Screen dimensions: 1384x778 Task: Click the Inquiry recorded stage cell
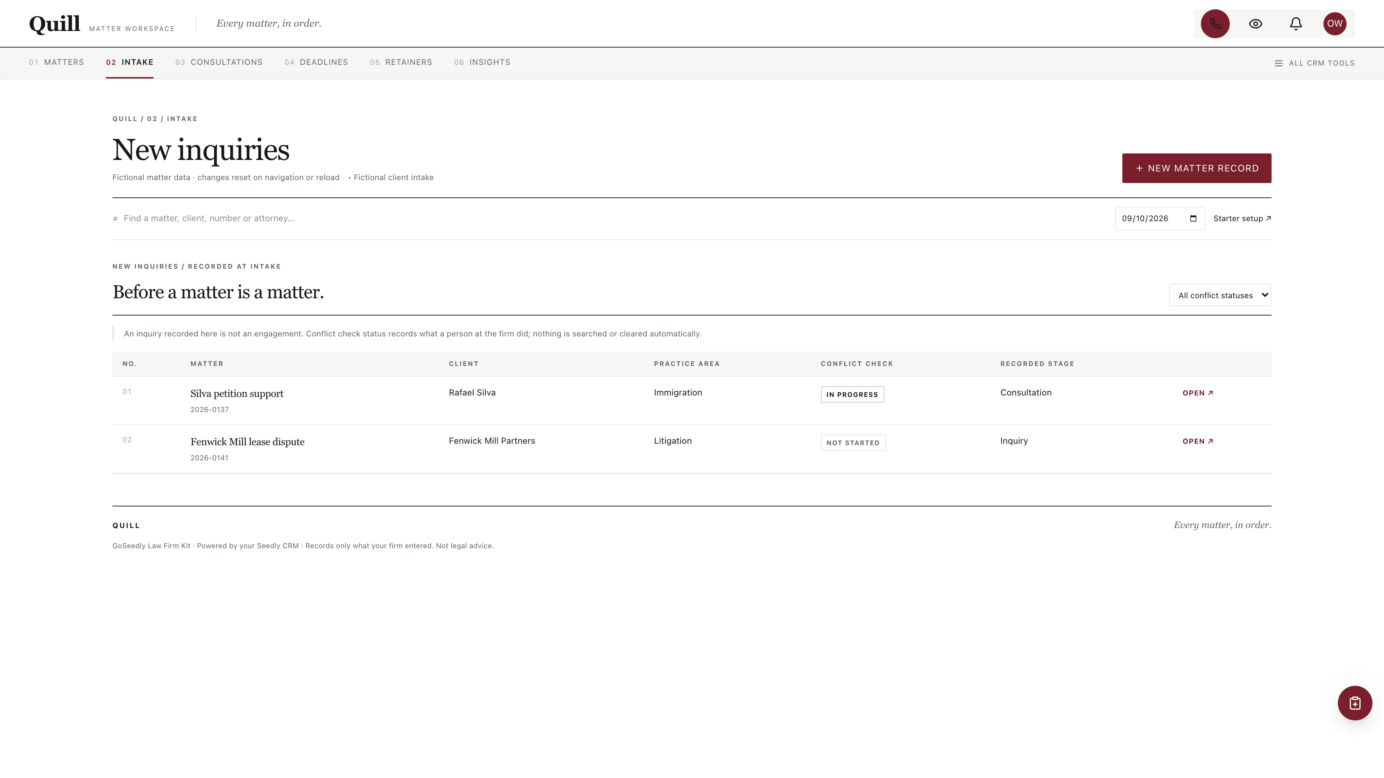pos(1014,441)
